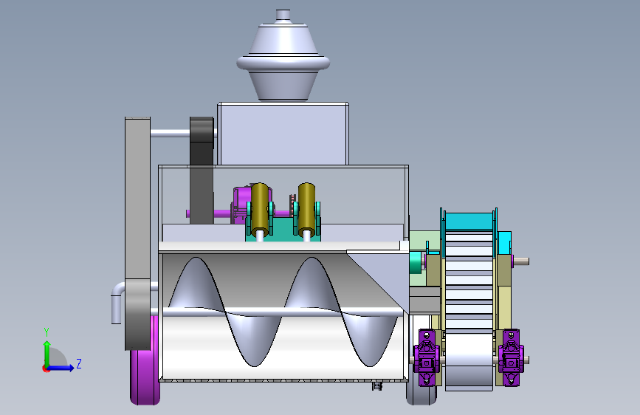640x415 pixels.
Task: Select the dark gray belt cover
Action: [202, 171]
